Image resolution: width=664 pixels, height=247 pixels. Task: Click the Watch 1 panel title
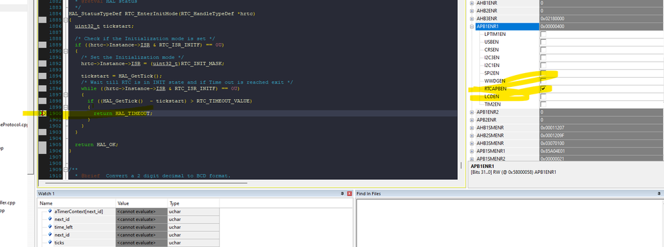click(x=47, y=193)
